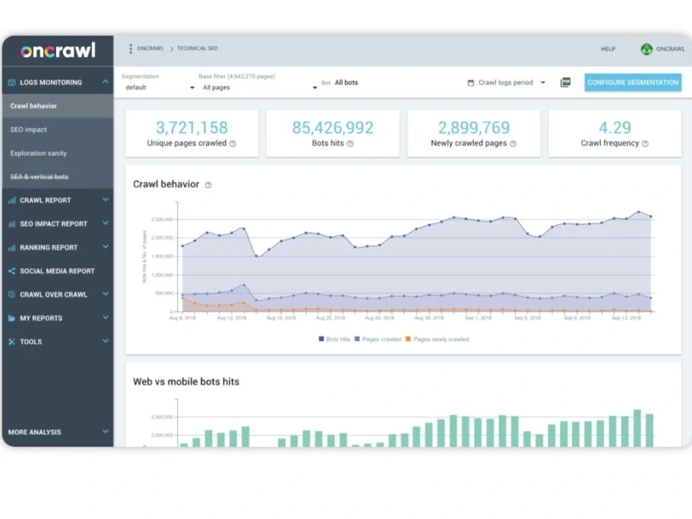The height and width of the screenshot is (519, 692).
Task: Open the Tools wrench icon
Action: point(12,341)
